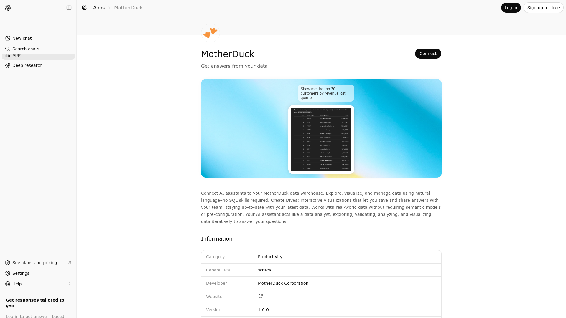Open See plans and pricing
This screenshot has width=566, height=318.
pos(34,263)
